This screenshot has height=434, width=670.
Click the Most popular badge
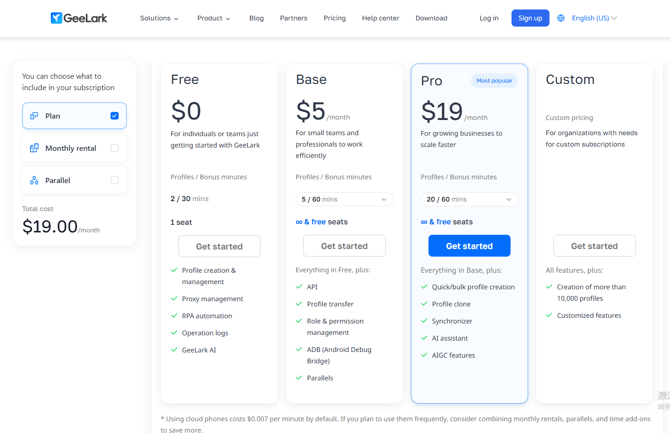494,81
